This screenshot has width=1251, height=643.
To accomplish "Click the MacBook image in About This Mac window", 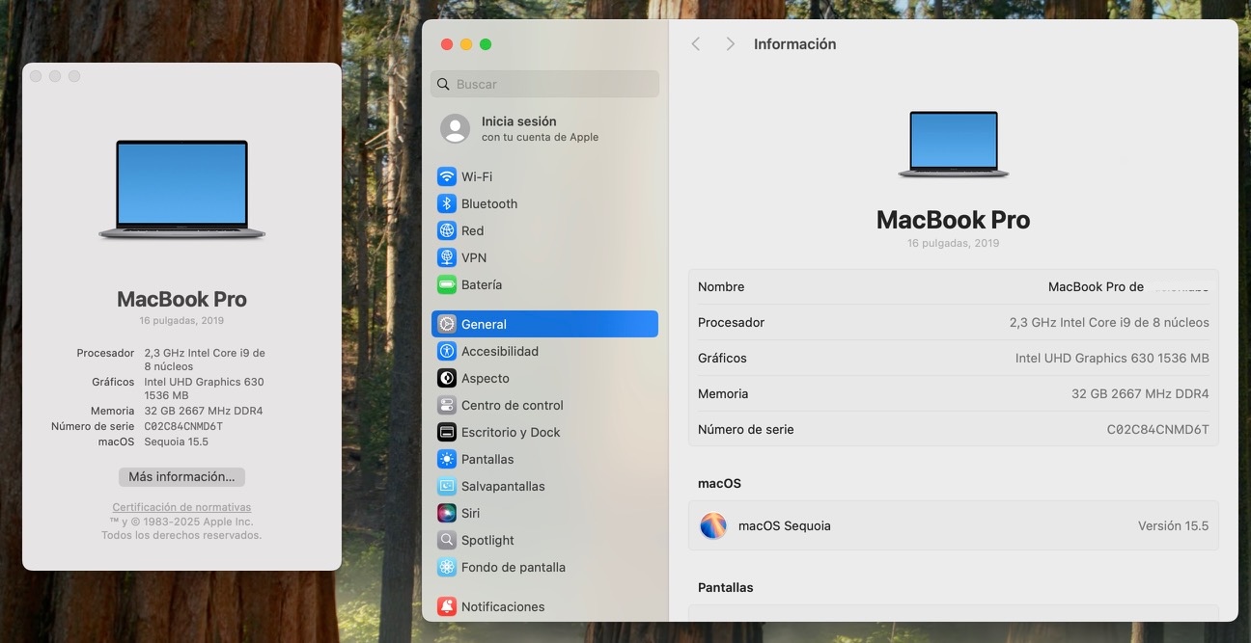I will point(181,190).
